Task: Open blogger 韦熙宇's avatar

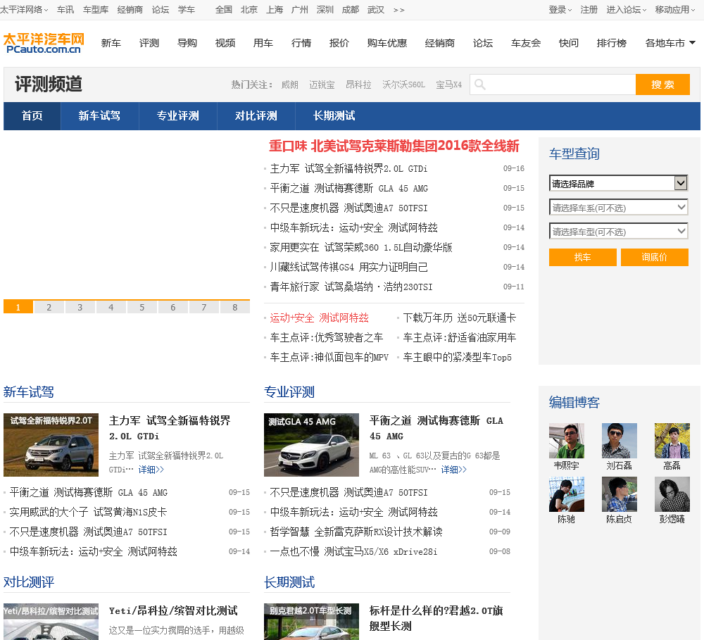Action: (567, 441)
